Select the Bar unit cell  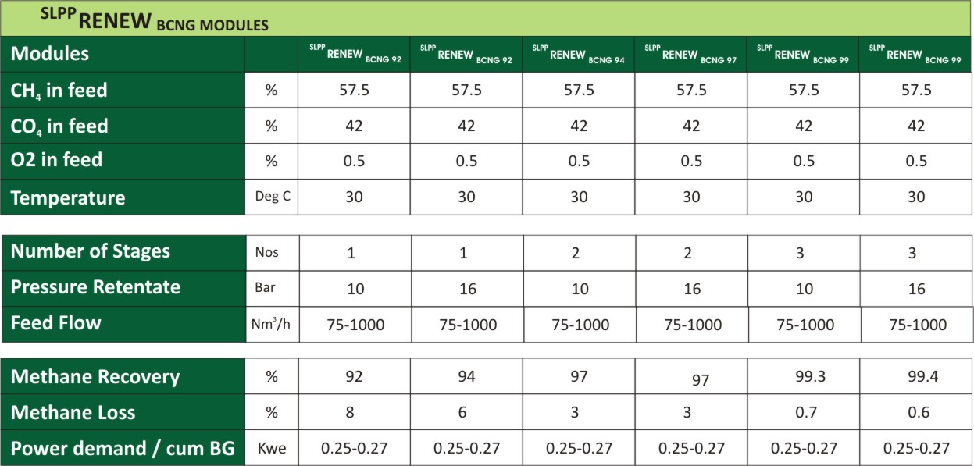tap(266, 287)
